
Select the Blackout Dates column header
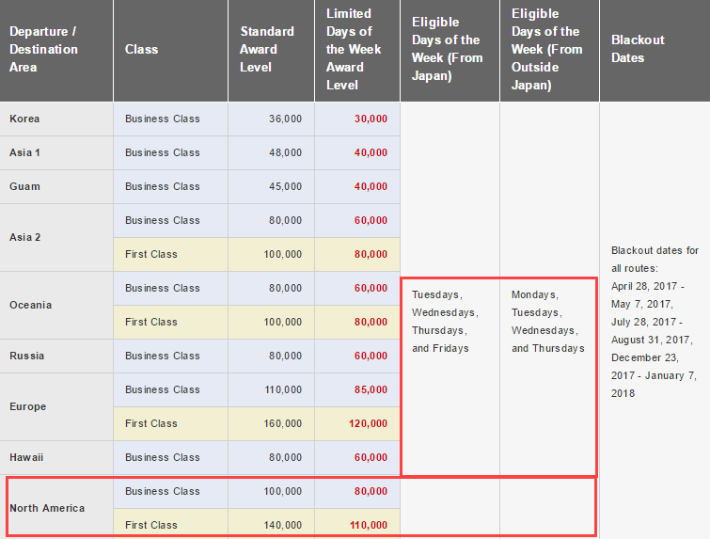tap(655, 49)
